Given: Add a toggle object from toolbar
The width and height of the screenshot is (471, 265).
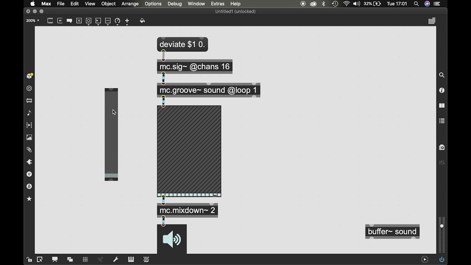Looking at the screenshot, I should [x=79, y=21].
